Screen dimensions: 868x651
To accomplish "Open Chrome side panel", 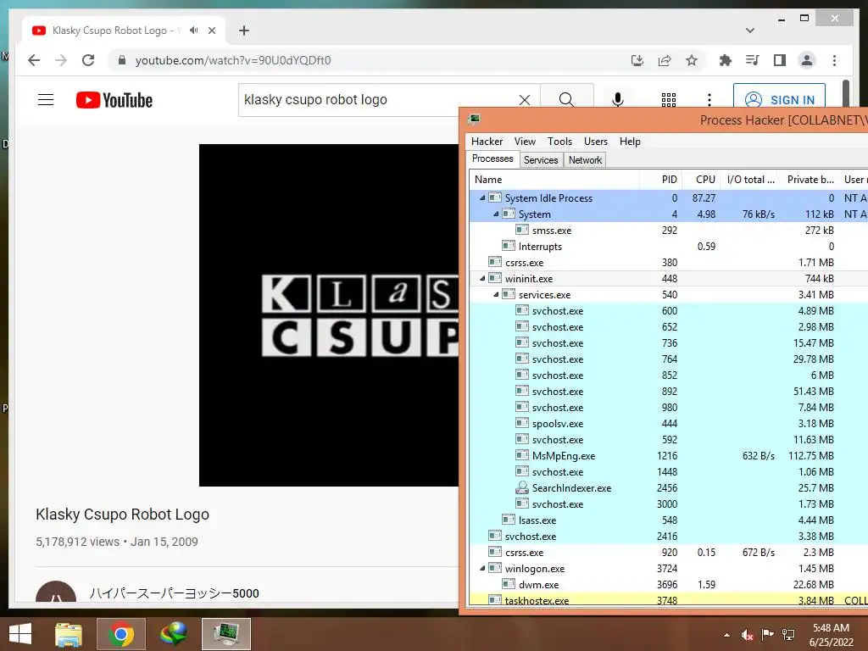I will pyautogui.click(x=780, y=60).
